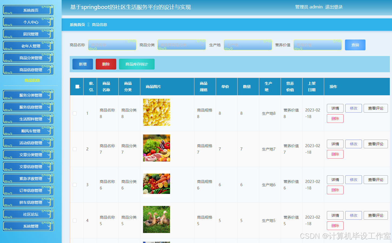Click the 查询 search button
The width and height of the screenshot is (392, 243).
pyautogui.click(x=355, y=45)
